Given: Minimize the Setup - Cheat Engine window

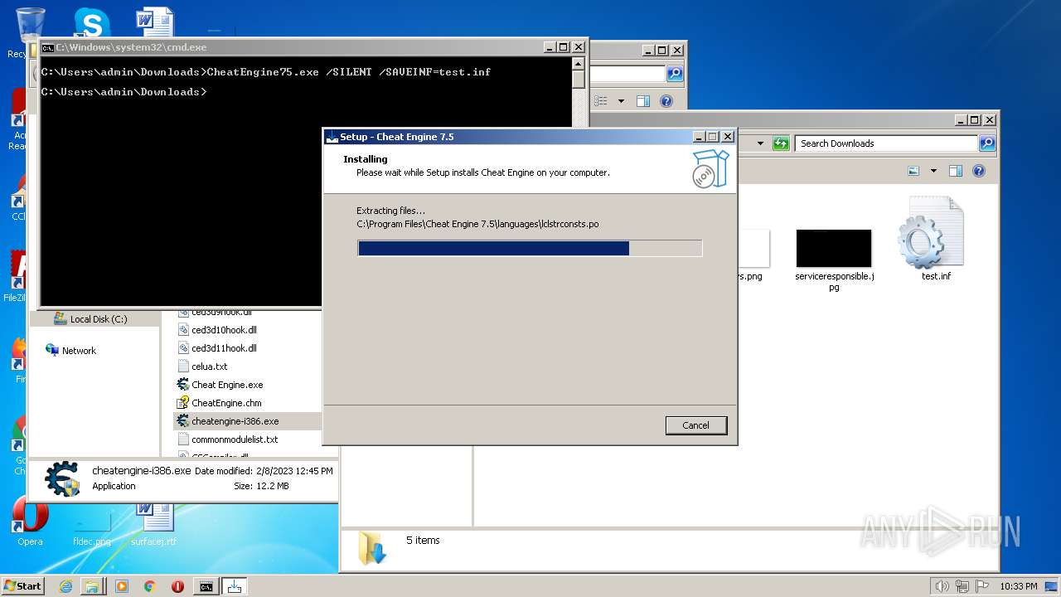Looking at the screenshot, I should [699, 137].
